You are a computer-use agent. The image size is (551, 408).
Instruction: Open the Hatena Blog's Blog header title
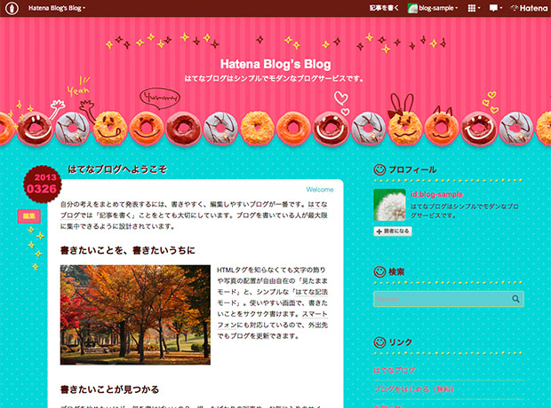tap(275, 64)
